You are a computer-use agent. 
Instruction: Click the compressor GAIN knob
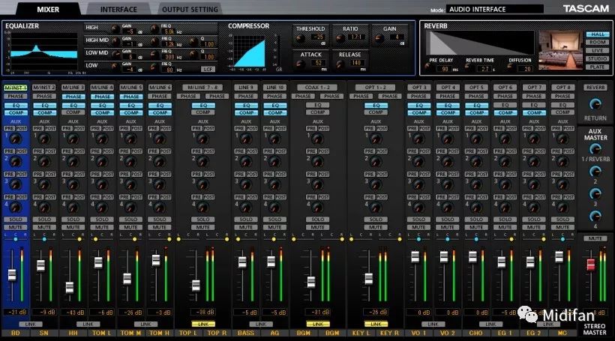point(379,39)
